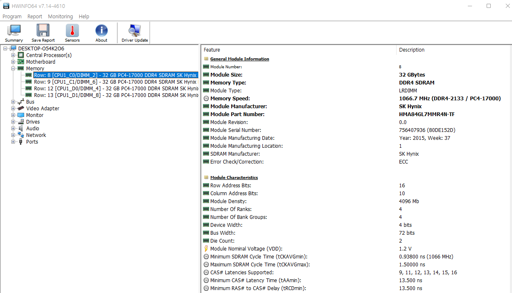Click the serial number 756407936 (80DE152D)
Image resolution: width=512 pixels, height=293 pixels.
(x=427, y=130)
